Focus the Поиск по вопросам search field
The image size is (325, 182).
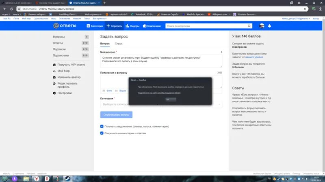click(206, 26)
